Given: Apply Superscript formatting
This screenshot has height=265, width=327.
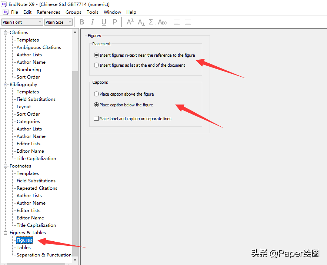Looking at the screenshot, I should [130, 22].
